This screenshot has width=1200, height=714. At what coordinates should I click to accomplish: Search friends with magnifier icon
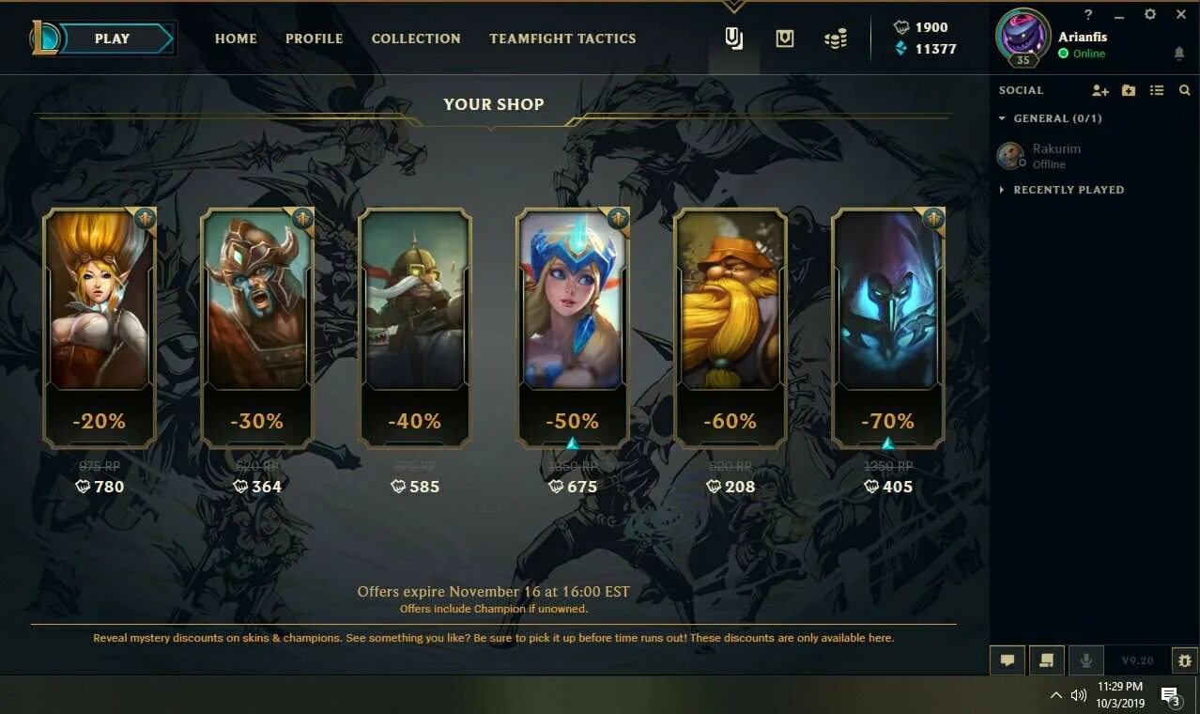[1184, 90]
